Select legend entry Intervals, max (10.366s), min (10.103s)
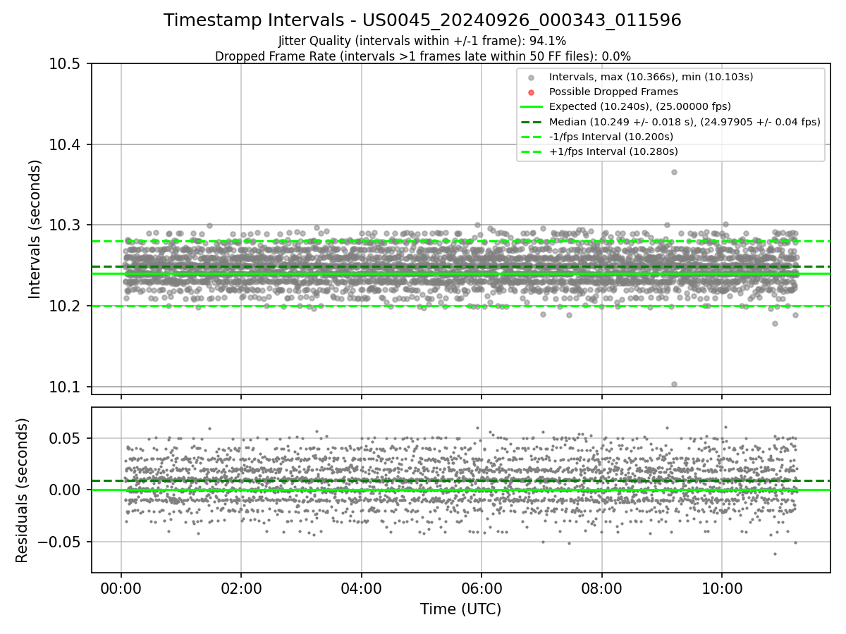Viewport: 846px width, 634px height. [651, 77]
